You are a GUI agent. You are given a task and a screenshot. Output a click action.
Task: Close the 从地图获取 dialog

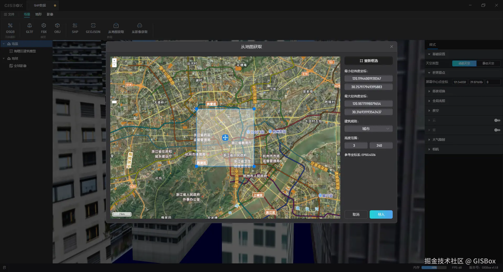click(x=391, y=47)
